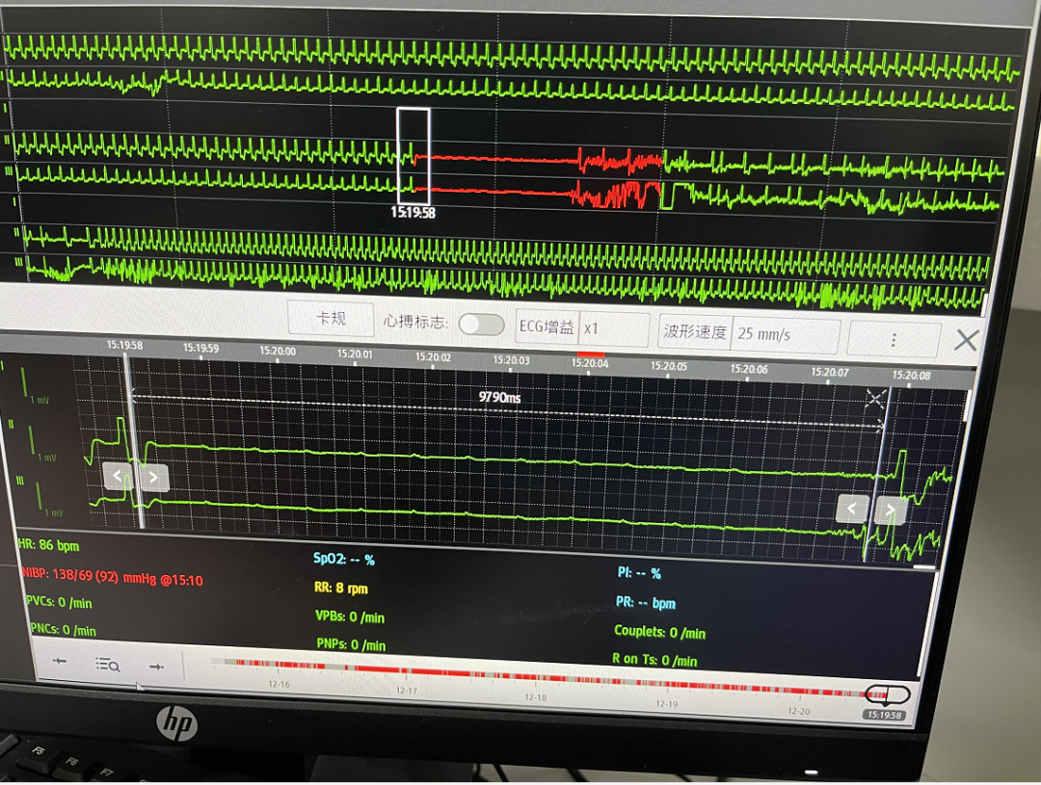1041x785 pixels.
Task: Jump to 12-16 on the timeline
Action: (x=279, y=683)
